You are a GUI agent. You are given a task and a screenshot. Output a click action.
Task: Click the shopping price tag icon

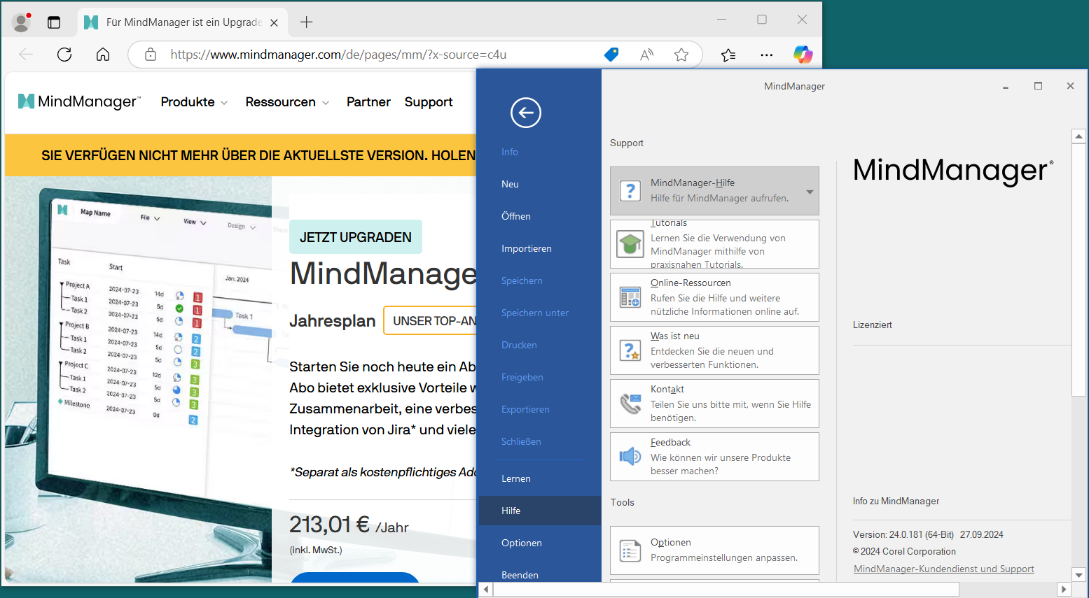tap(611, 55)
